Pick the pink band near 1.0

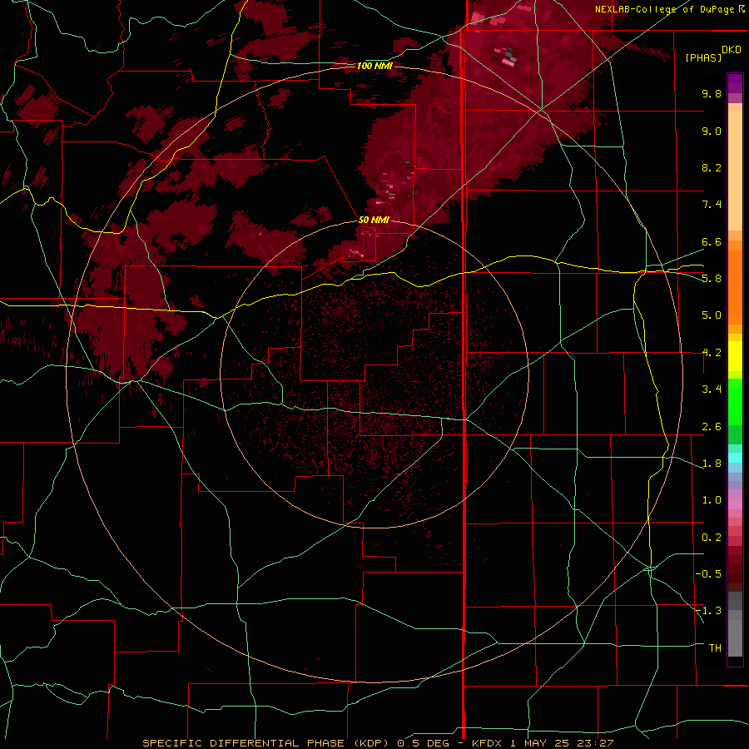pos(735,504)
